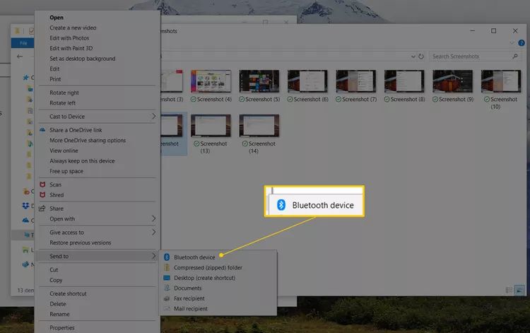Click the McAfee Shred icon
This screenshot has height=333, width=530.
point(42,195)
